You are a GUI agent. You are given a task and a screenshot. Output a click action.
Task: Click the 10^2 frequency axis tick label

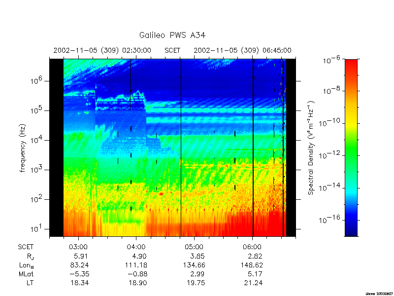pyautogui.click(x=37, y=199)
